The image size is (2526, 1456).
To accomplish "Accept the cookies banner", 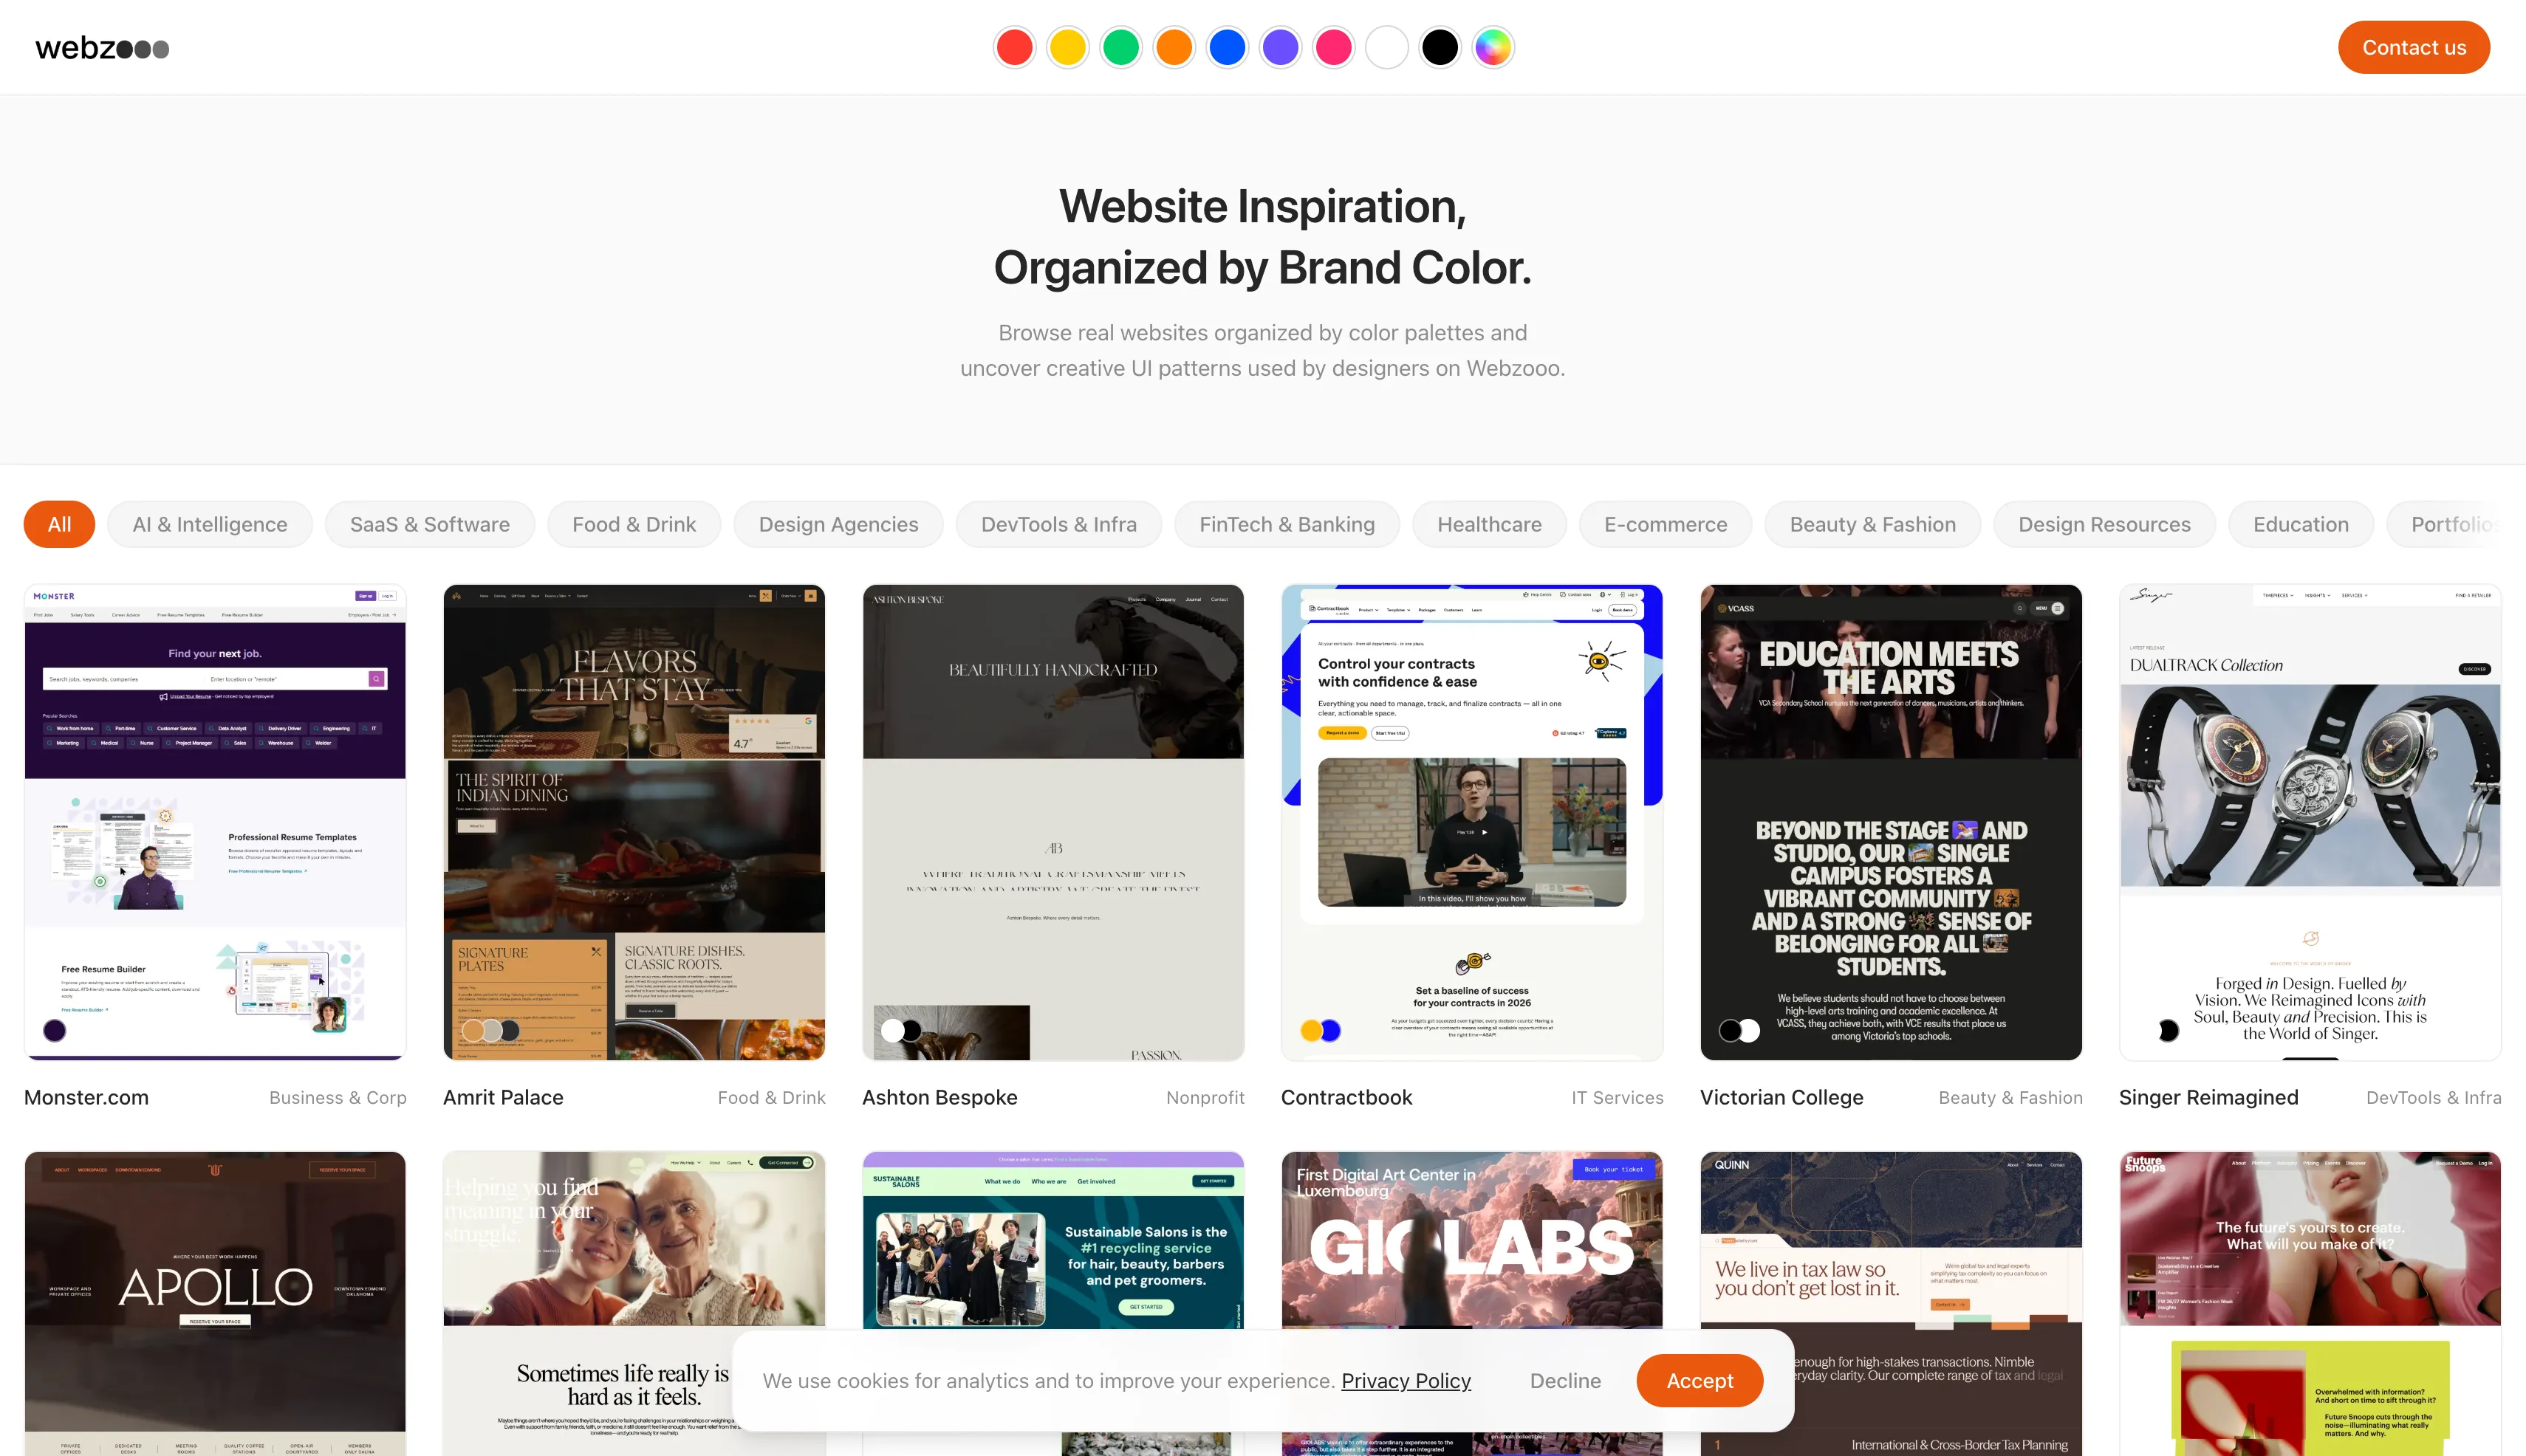I will click(x=1699, y=1380).
